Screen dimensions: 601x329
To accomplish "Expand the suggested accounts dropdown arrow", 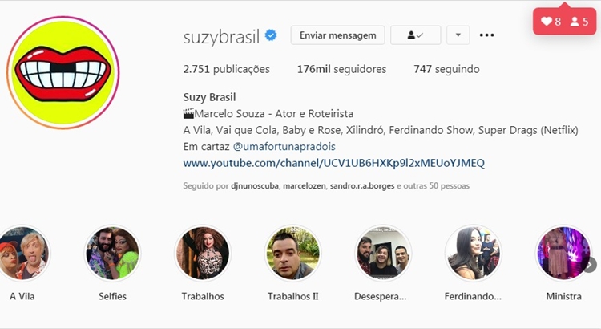I will [458, 35].
